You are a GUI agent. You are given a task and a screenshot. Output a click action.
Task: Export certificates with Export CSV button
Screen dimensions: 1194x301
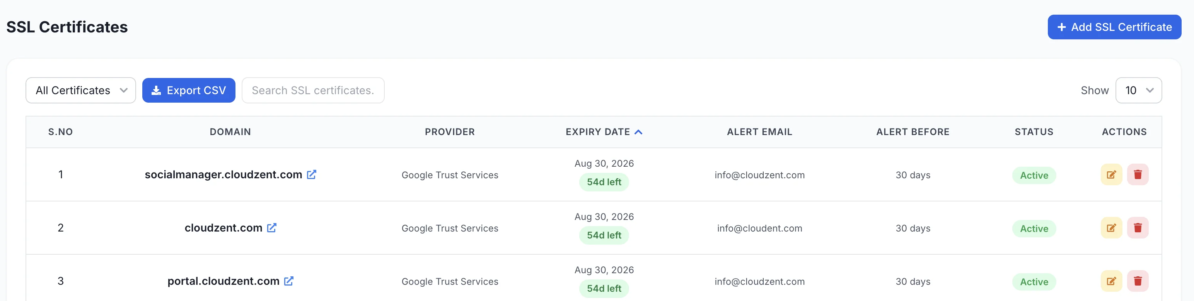click(x=189, y=90)
